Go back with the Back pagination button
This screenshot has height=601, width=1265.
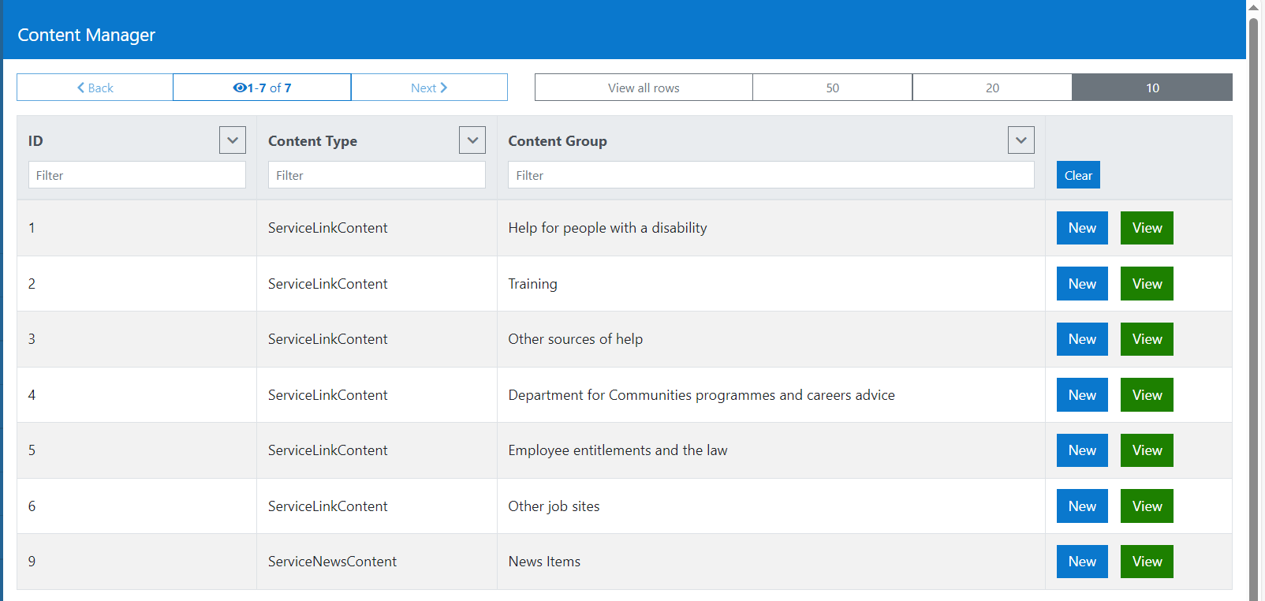[x=95, y=88]
